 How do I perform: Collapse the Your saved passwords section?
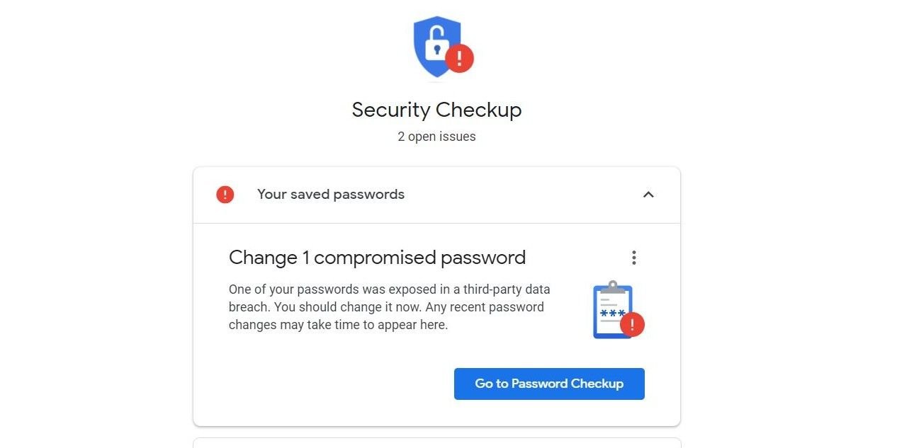(x=648, y=195)
